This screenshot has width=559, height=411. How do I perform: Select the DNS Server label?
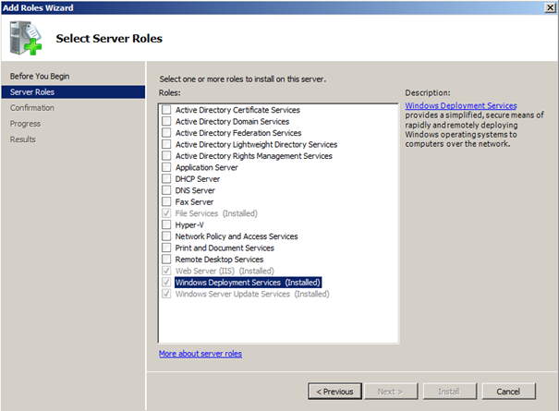pos(195,190)
